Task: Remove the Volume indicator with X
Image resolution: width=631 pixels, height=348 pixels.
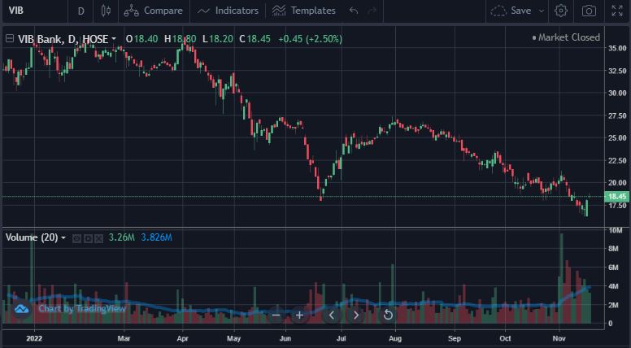Action: tap(99, 238)
